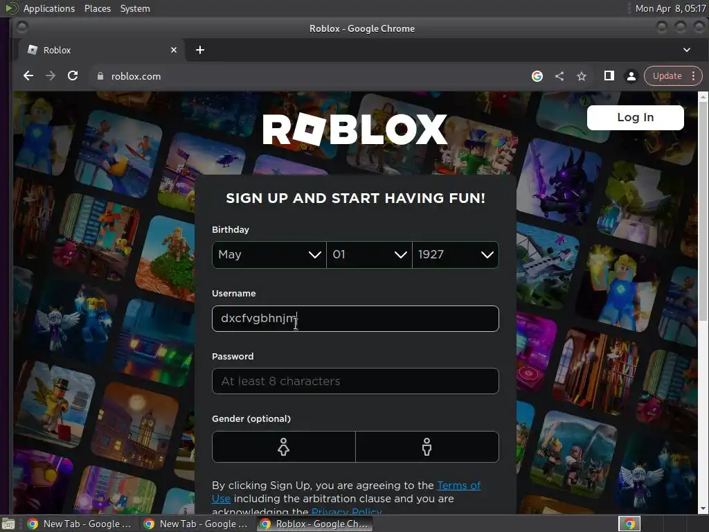Image resolution: width=709 pixels, height=532 pixels.
Task: Click the clock showing Mon Apr 8
Action: pyautogui.click(x=670, y=8)
